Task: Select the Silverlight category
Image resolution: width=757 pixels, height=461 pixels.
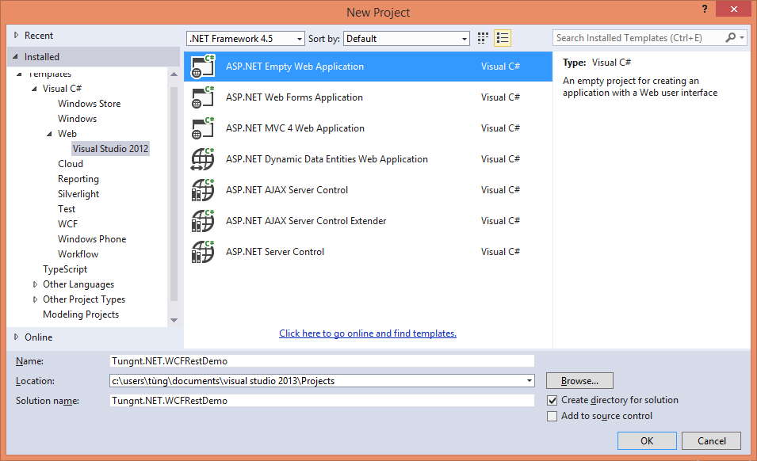Action: tap(78, 194)
